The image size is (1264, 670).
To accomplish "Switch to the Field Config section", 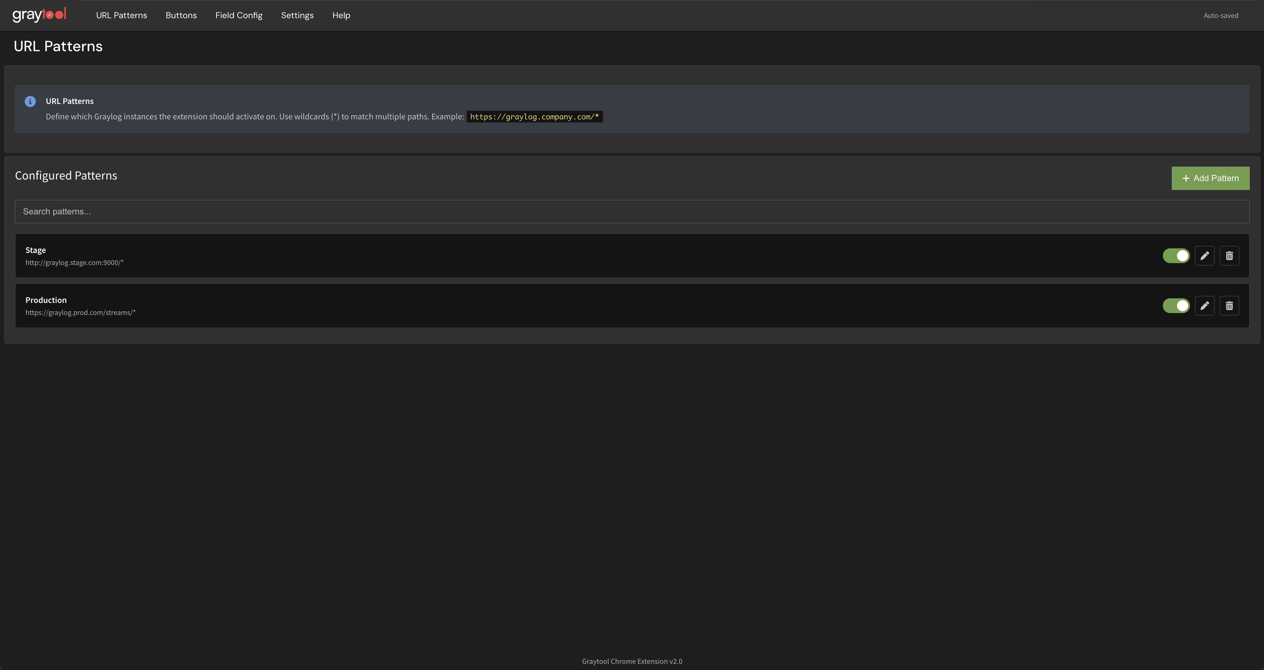I will coord(238,15).
